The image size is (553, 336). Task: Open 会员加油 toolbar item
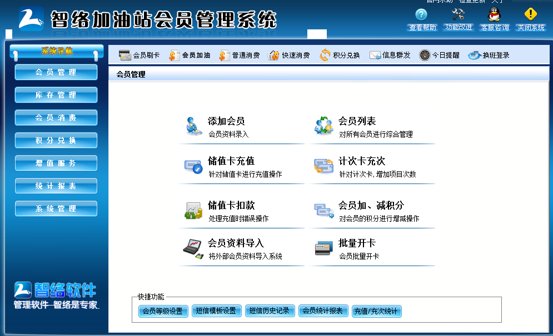(x=190, y=55)
